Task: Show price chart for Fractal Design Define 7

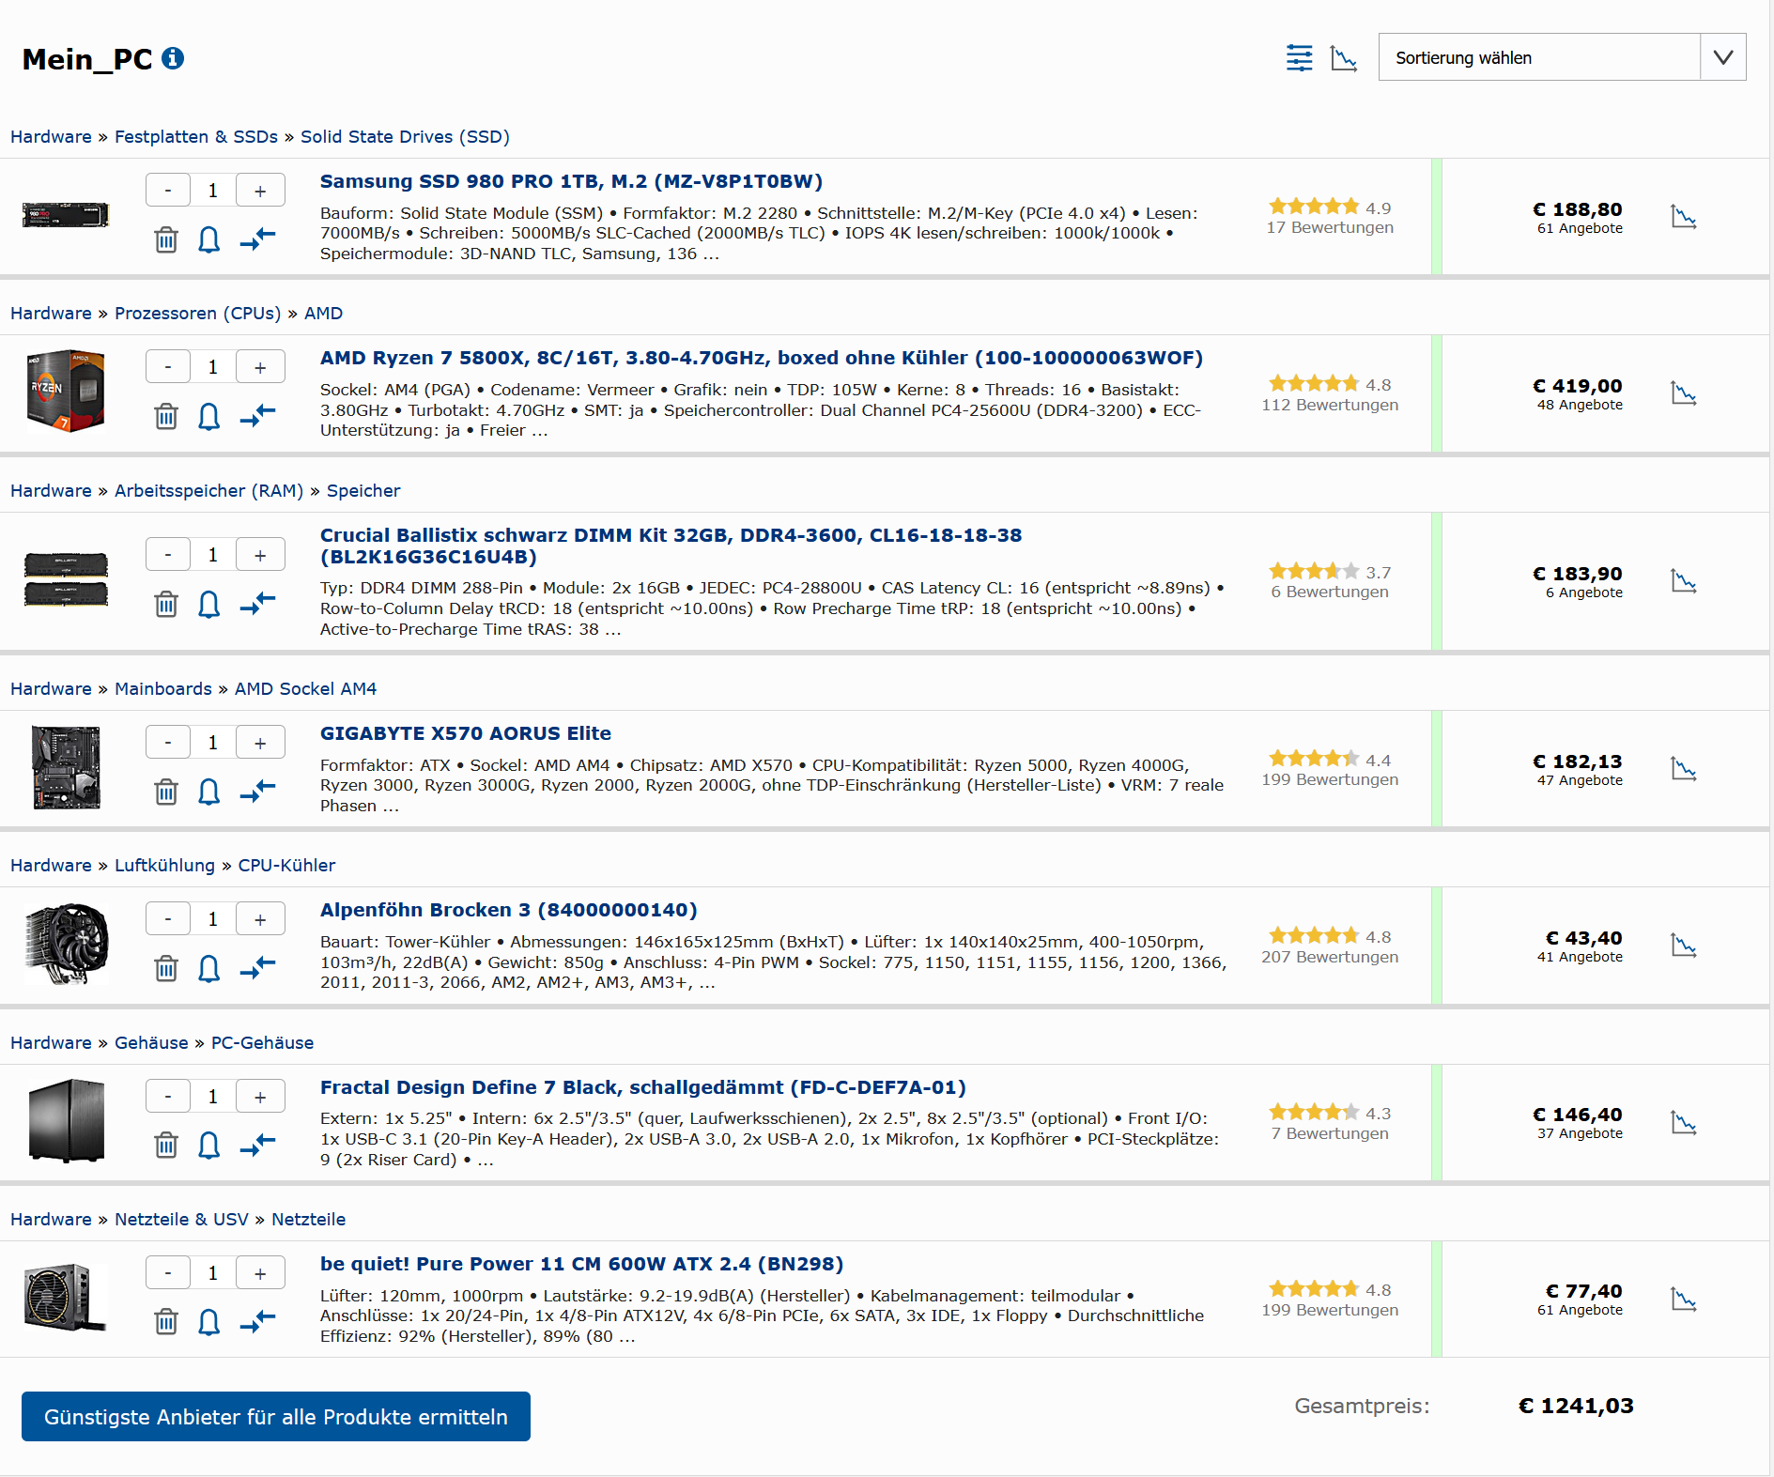Action: (x=1684, y=1122)
